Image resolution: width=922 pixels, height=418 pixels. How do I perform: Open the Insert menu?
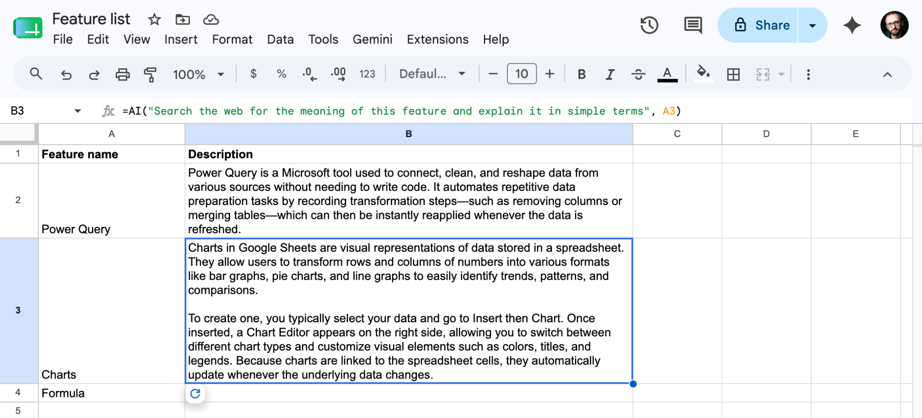pos(181,40)
